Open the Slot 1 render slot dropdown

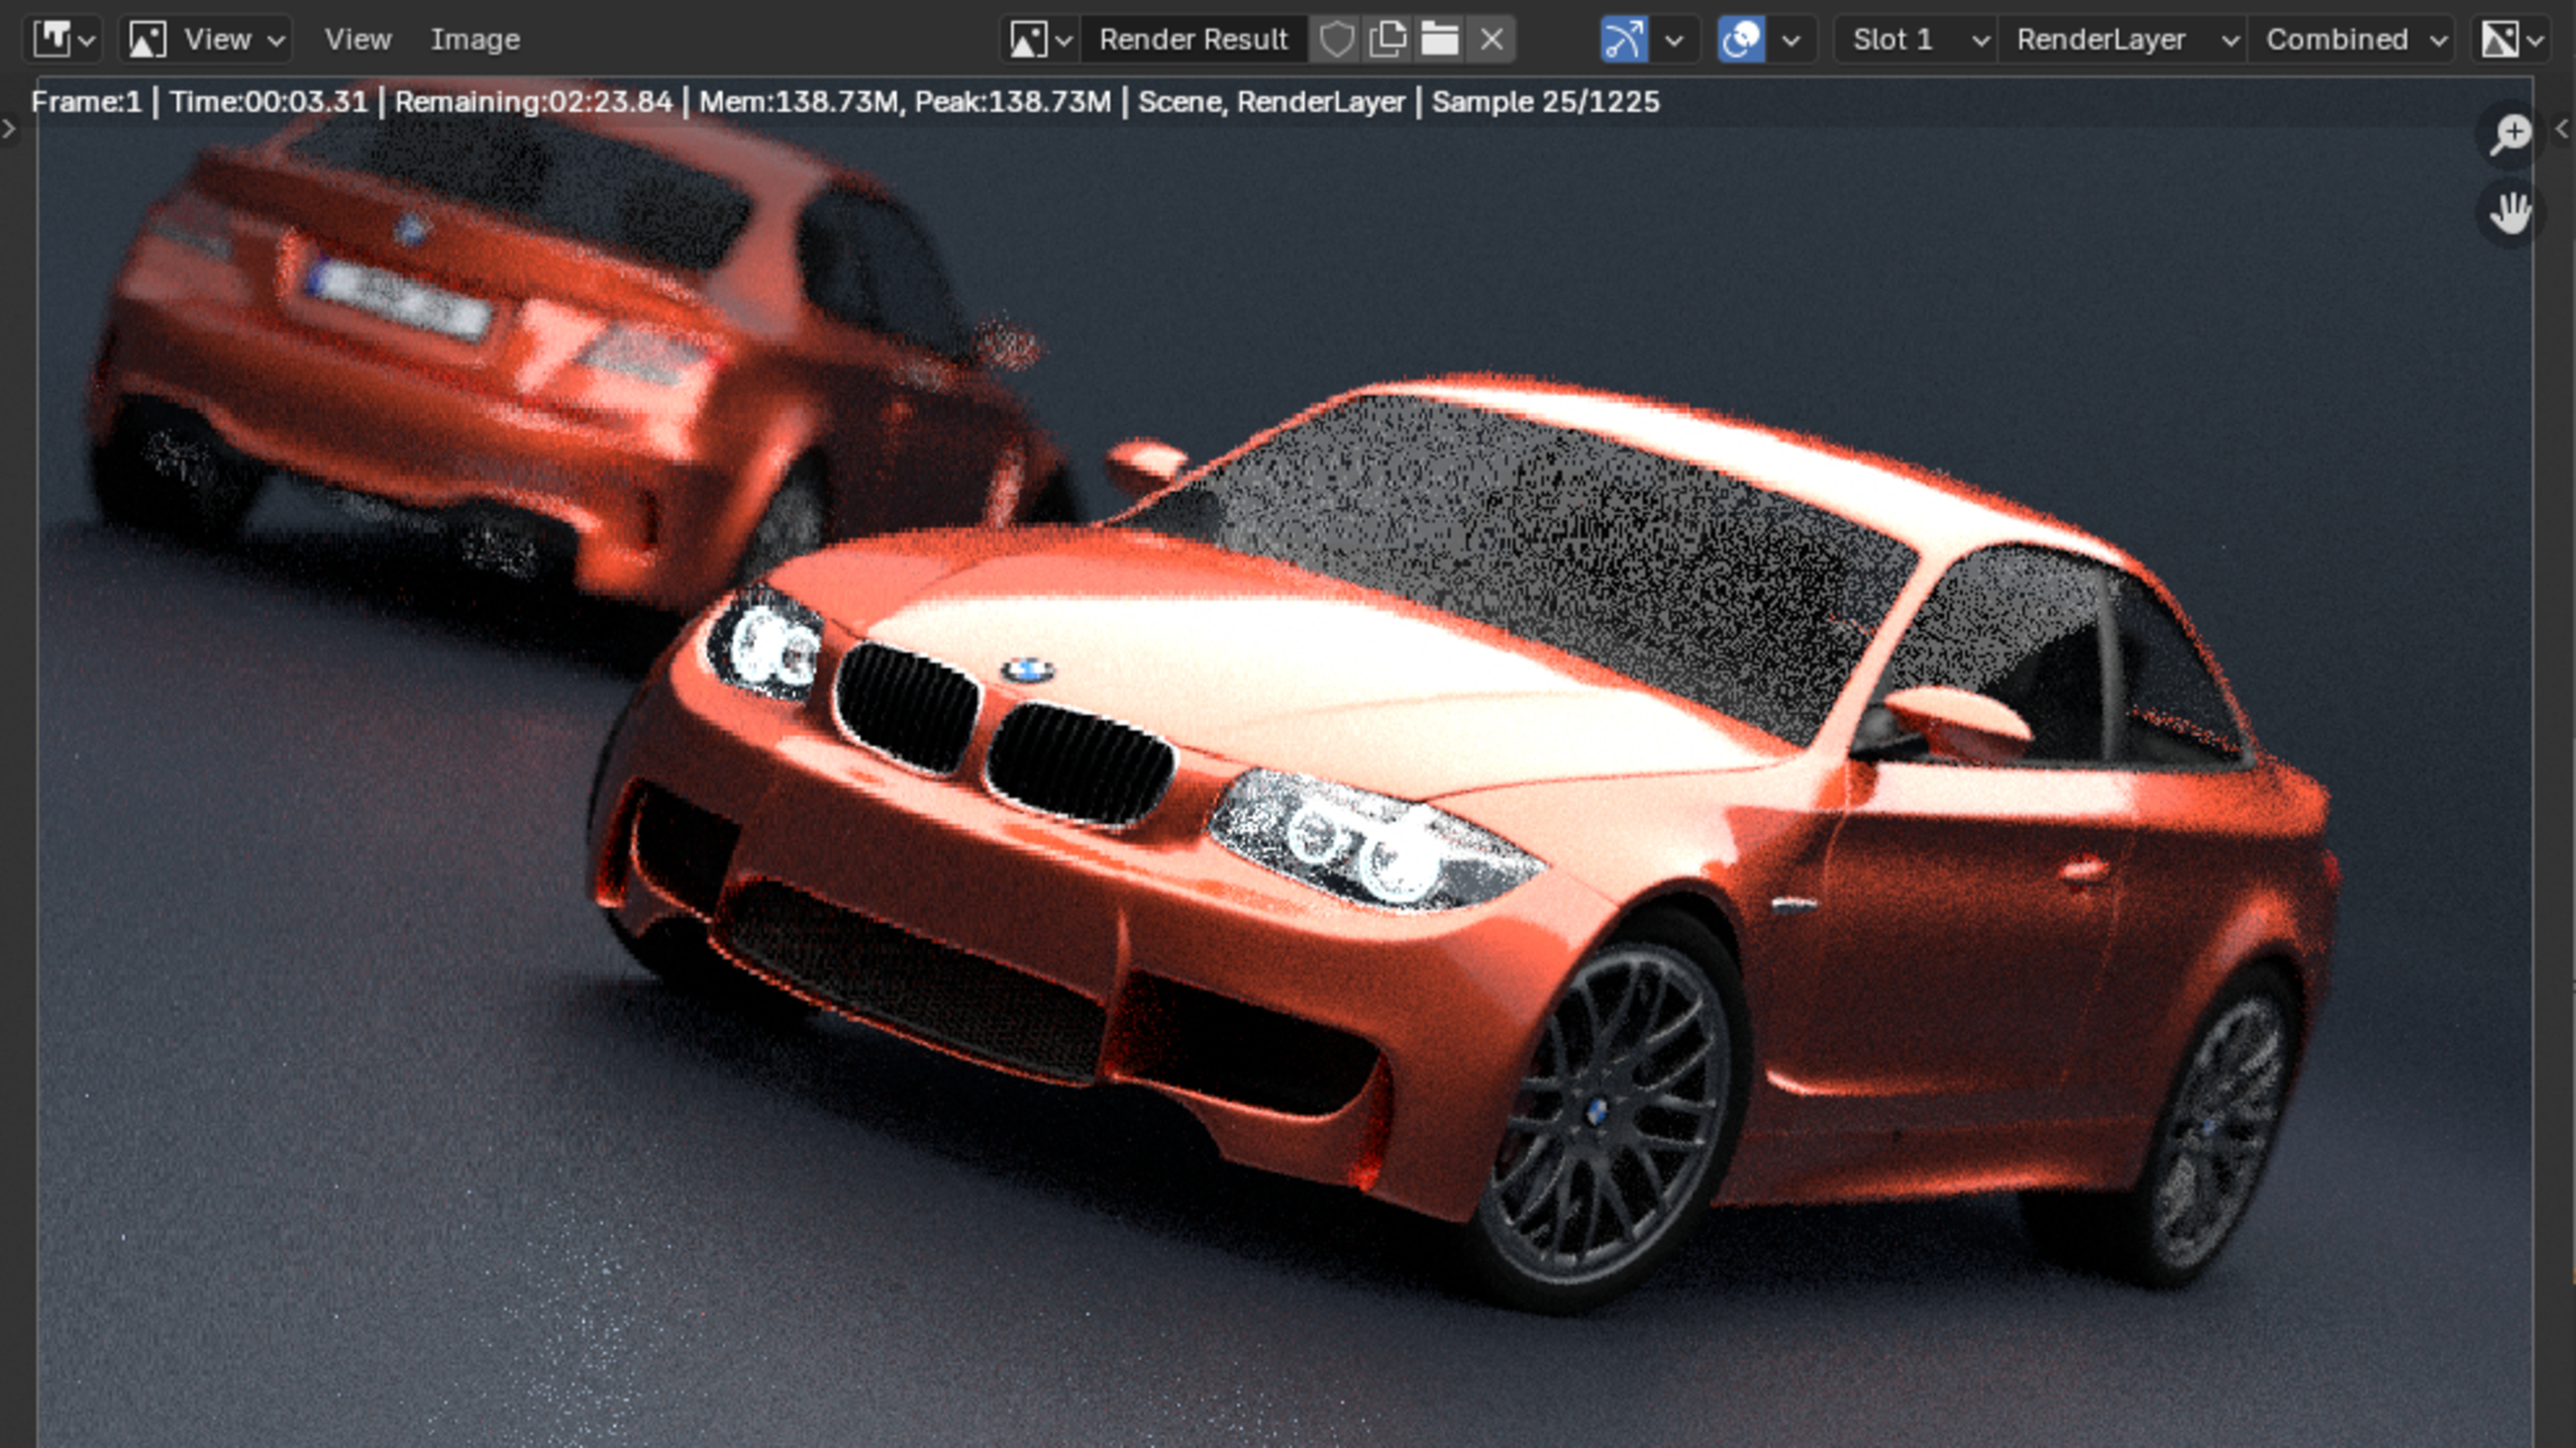click(1916, 40)
